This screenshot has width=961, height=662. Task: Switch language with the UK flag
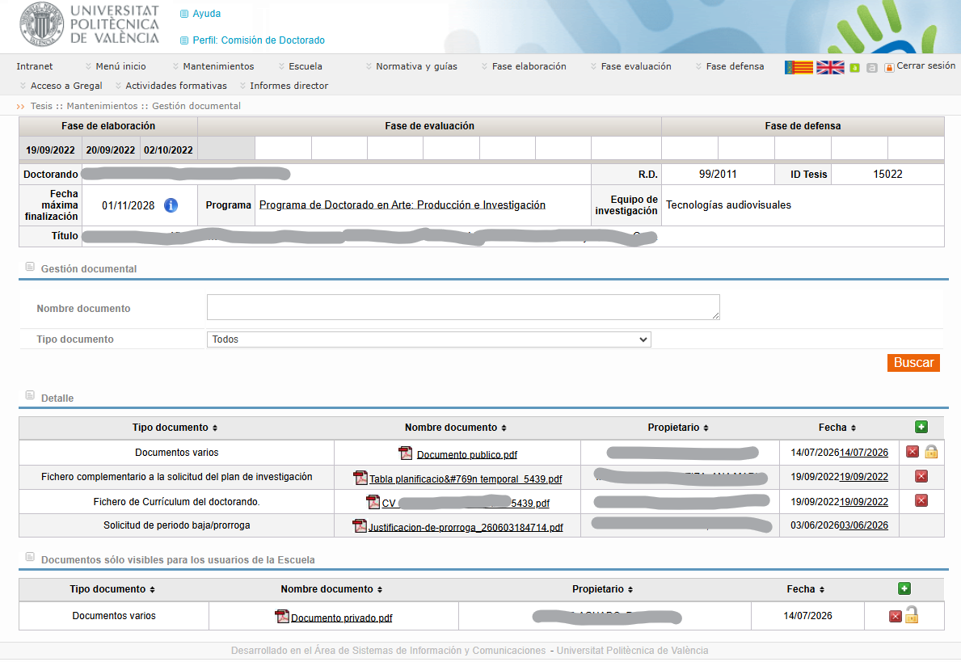pos(830,67)
